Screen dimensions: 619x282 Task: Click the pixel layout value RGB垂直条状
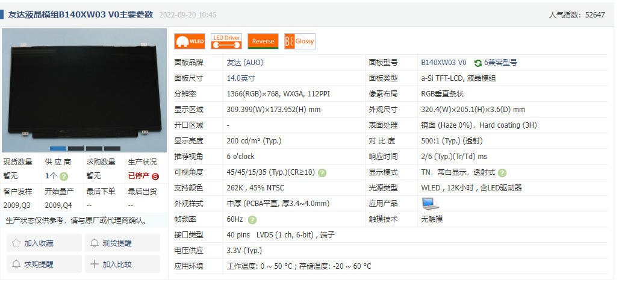pos(442,94)
